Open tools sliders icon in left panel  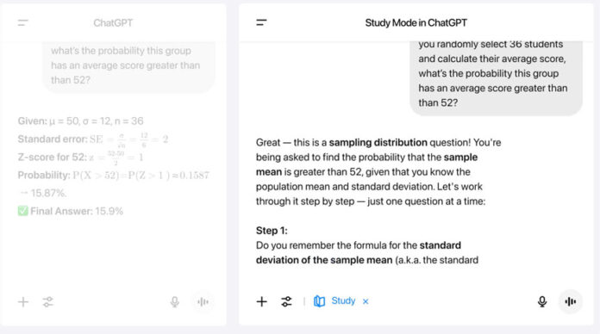[x=47, y=302]
